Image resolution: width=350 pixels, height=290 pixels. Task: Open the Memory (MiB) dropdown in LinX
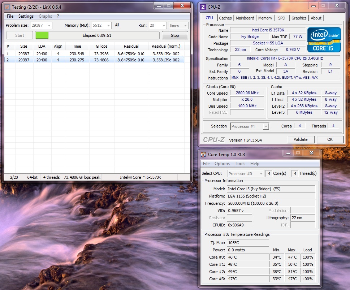pos(108,25)
